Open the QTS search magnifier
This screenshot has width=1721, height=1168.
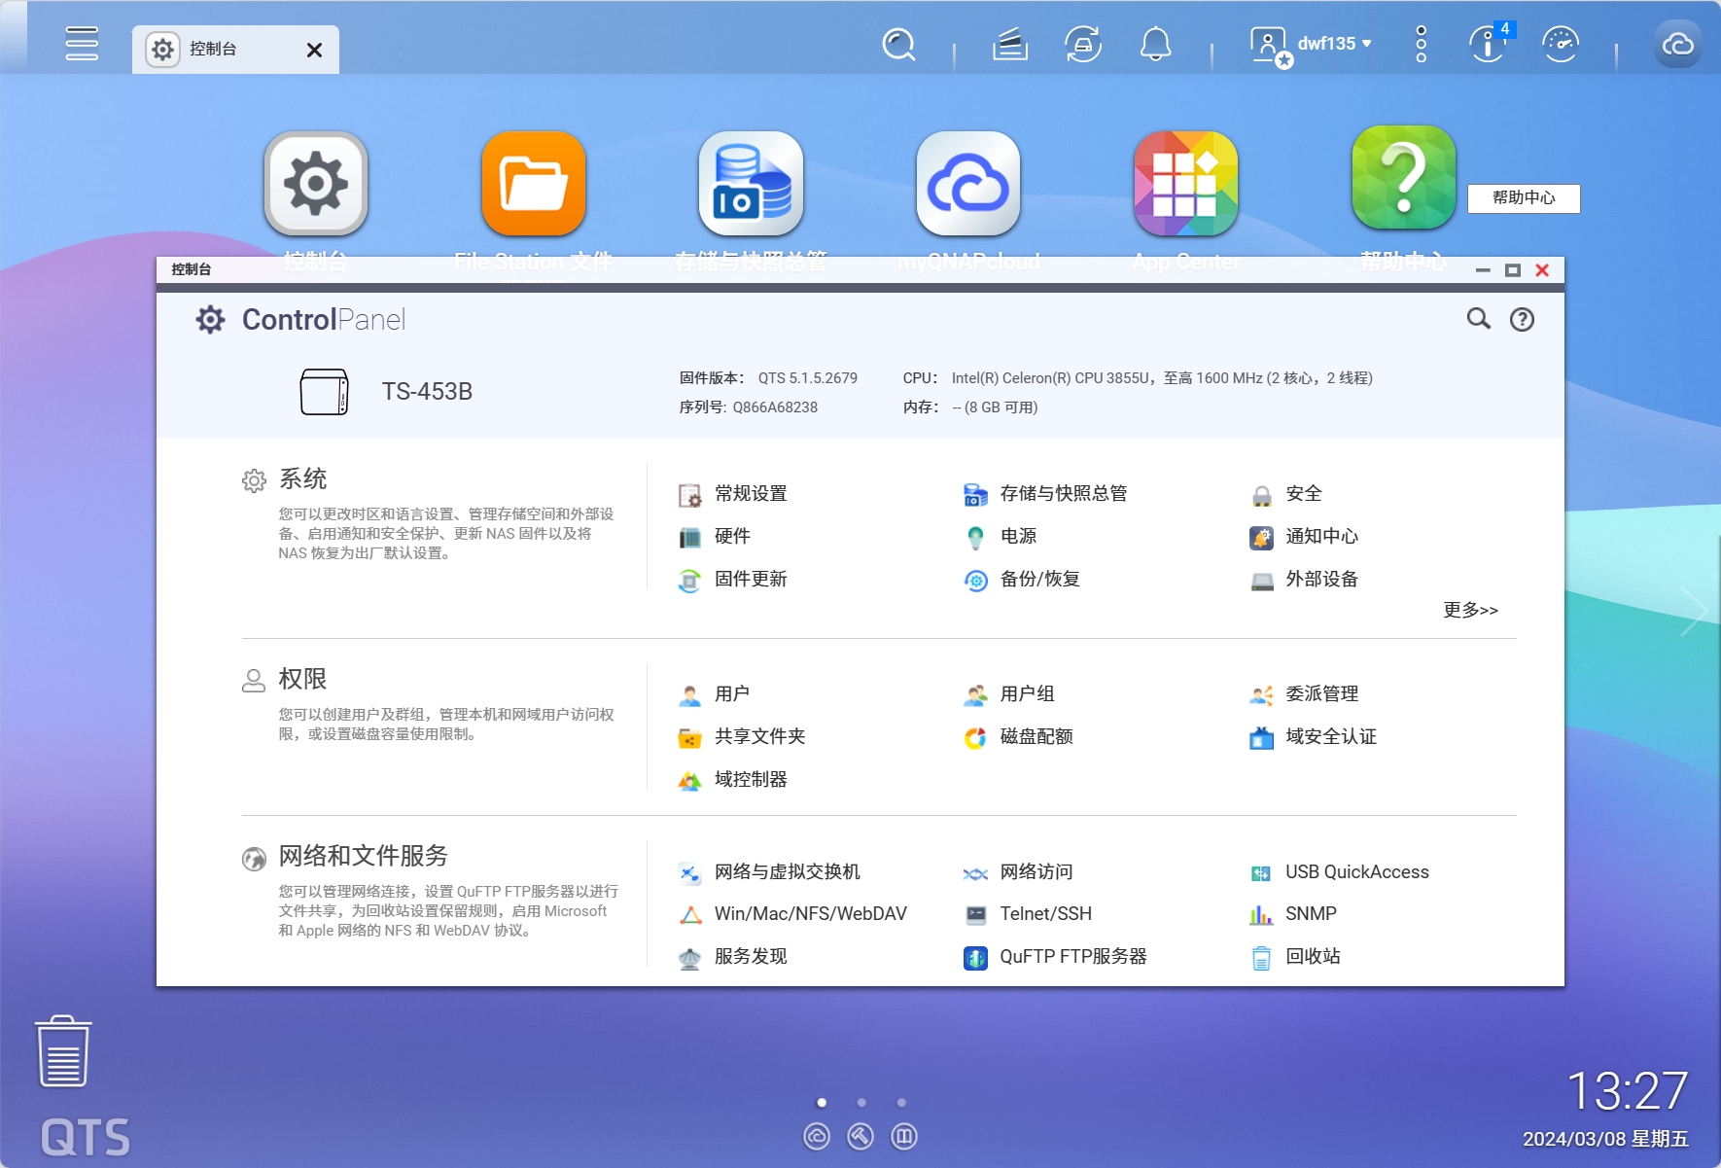coord(898,45)
